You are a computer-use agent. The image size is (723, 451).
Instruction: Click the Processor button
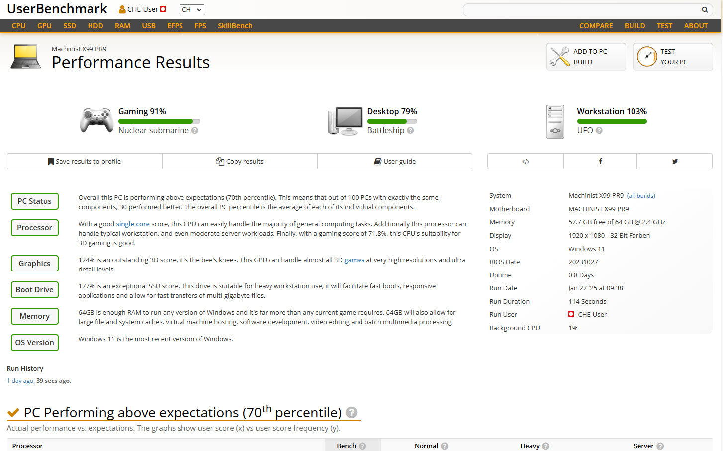pos(35,228)
